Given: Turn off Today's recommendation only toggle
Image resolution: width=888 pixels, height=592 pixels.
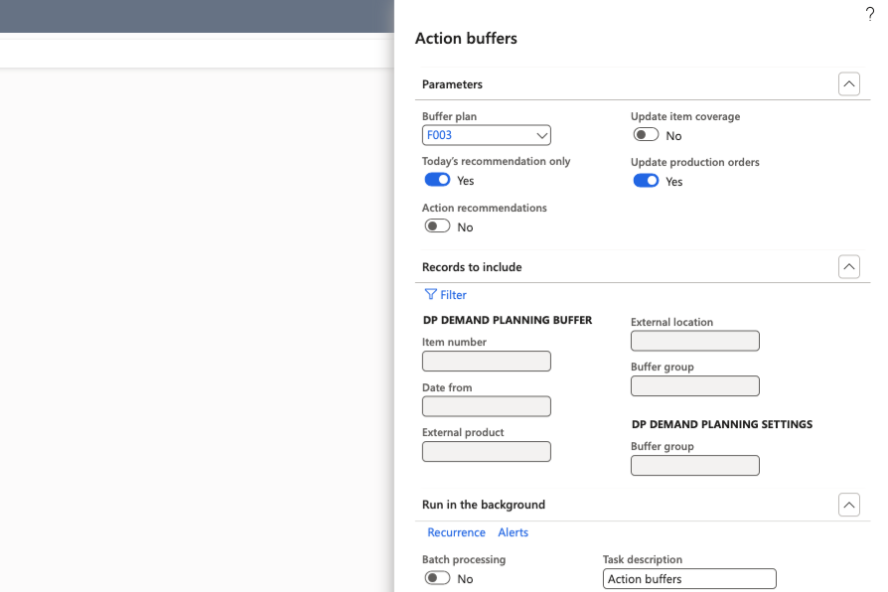Looking at the screenshot, I should (x=437, y=180).
